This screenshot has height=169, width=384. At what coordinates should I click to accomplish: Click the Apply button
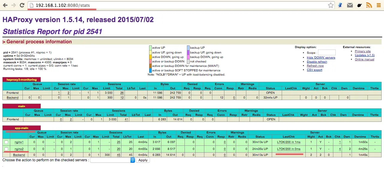coord(143,160)
